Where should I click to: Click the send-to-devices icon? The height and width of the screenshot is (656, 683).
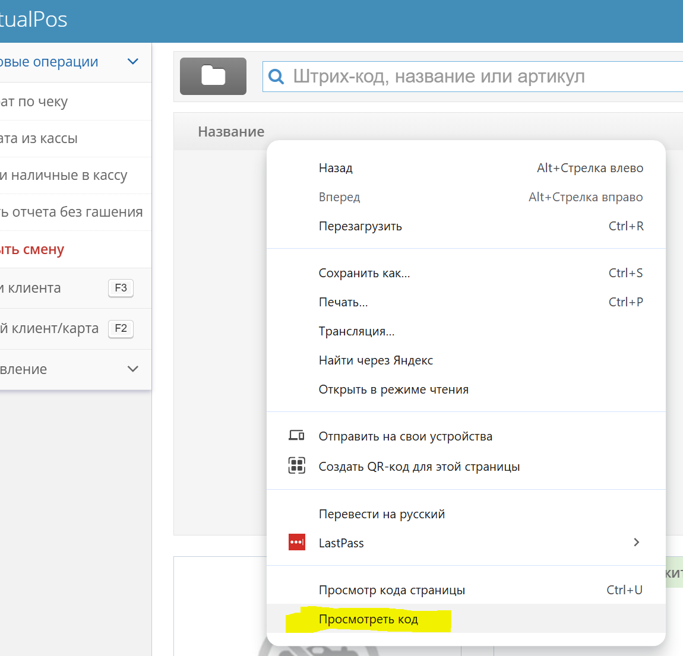296,436
